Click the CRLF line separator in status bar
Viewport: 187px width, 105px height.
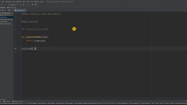click(157, 104)
